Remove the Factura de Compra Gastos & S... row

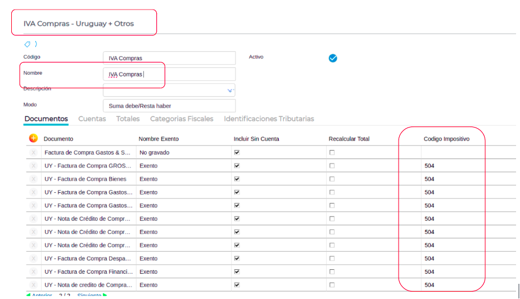coord(33,152)
